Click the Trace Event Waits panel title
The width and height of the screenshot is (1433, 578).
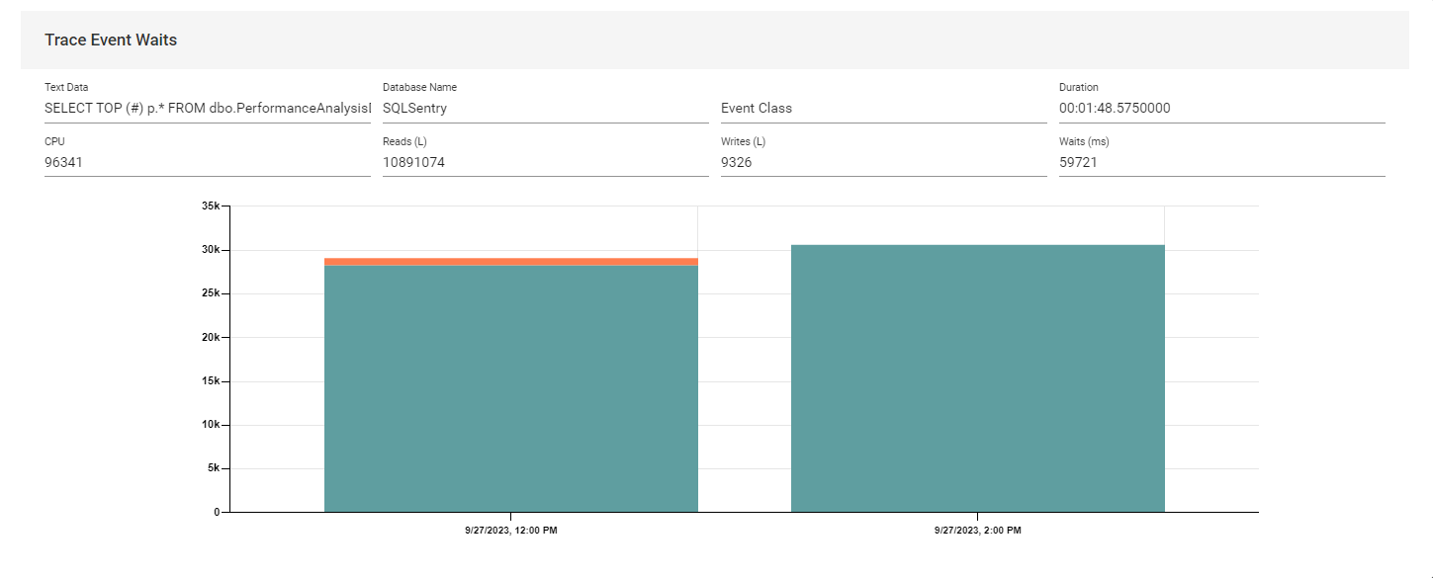pos(111,40)
